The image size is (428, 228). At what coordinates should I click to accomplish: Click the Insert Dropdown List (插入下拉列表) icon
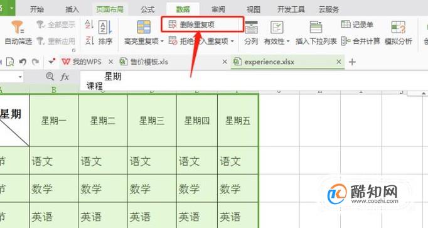[x=316, y=28]
